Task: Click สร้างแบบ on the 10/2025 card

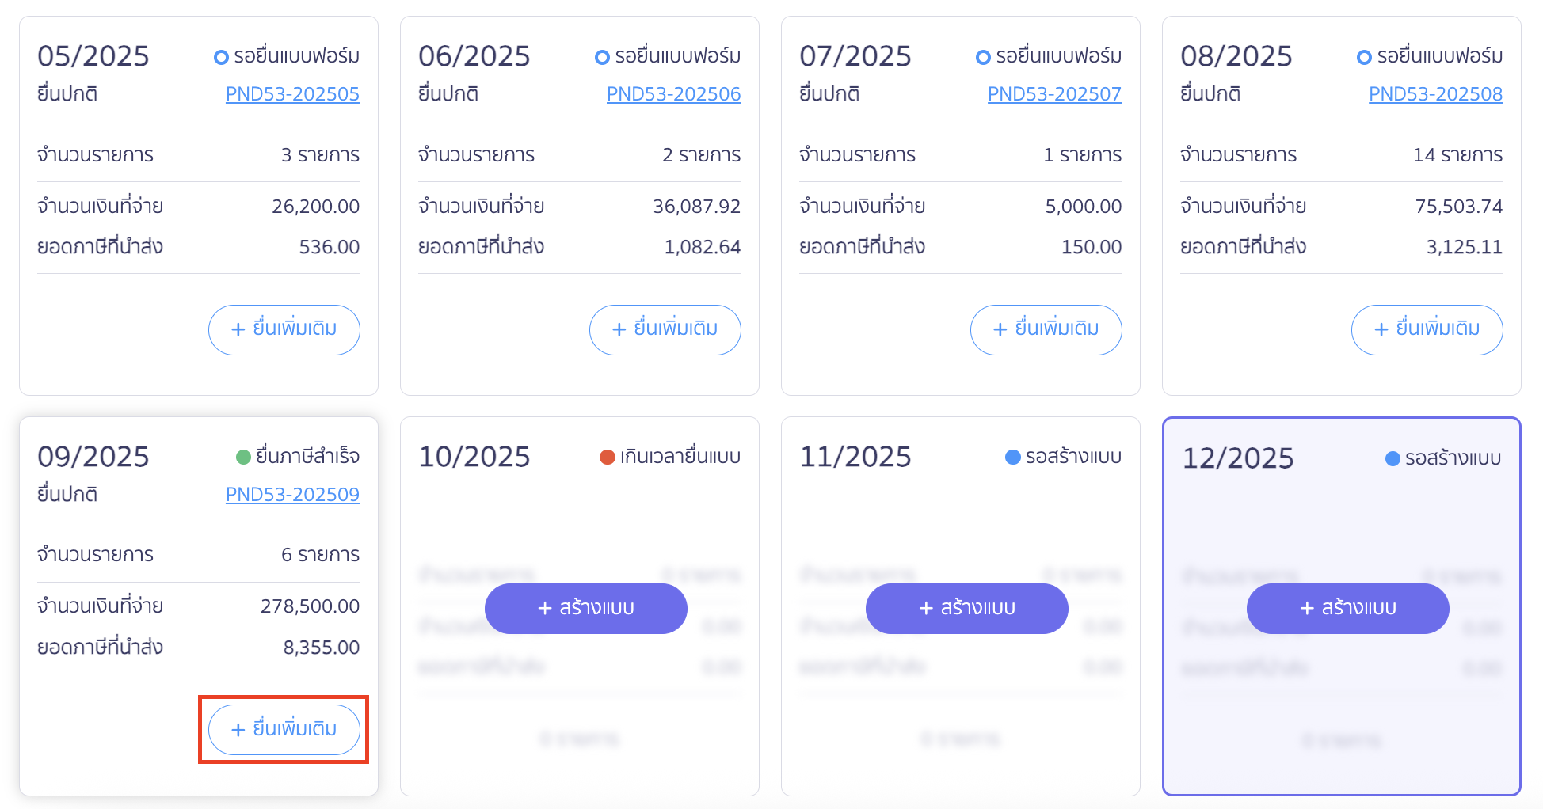Action: tap(585, 609)
